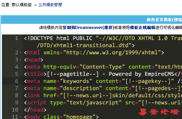Click the 修改首页模板 header preview link
The width and height of the screenshot is (182, 119).
point(164,20)
